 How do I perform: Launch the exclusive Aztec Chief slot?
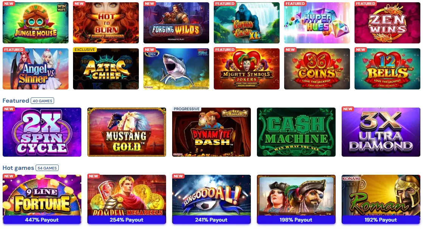(106, 69)
